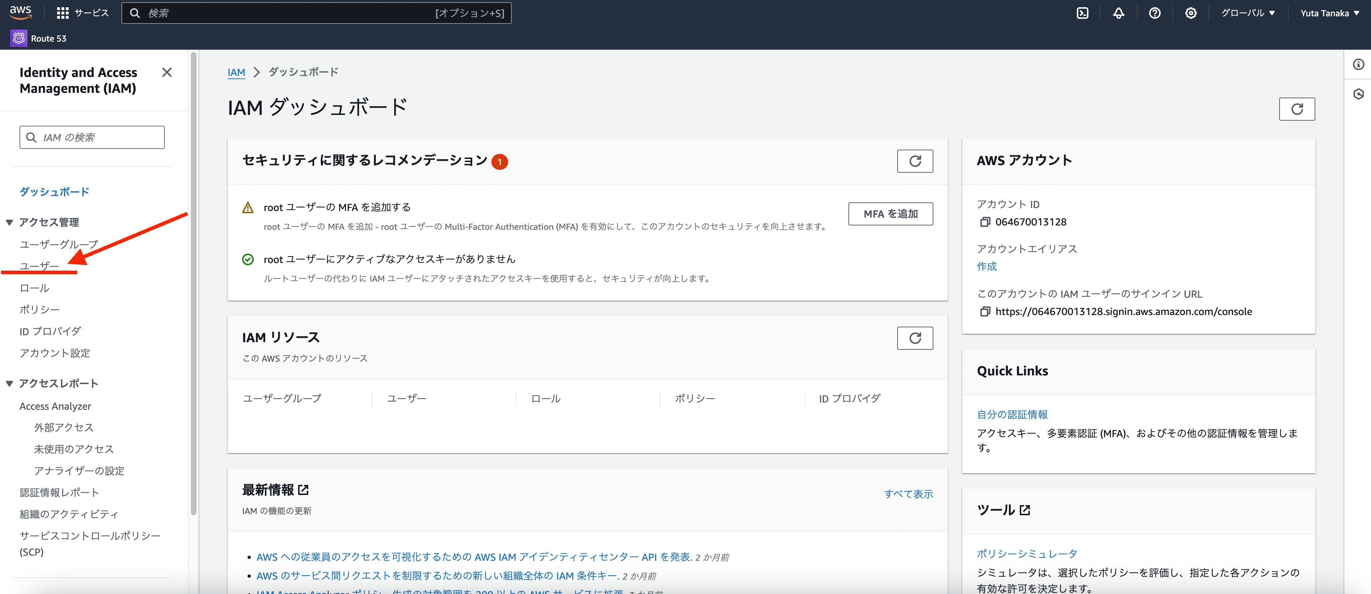Launch the CloudShell terminal icon
This screenshot has height=594, width=1371.
(x=1083, y=13)
